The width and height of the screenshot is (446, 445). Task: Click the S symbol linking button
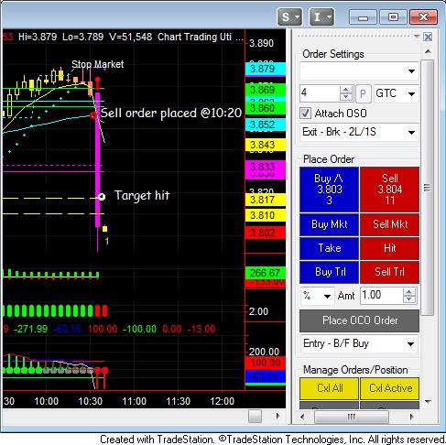(x=289, y=17)
